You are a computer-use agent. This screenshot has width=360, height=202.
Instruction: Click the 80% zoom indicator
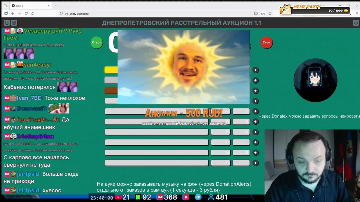pos(263,13)
